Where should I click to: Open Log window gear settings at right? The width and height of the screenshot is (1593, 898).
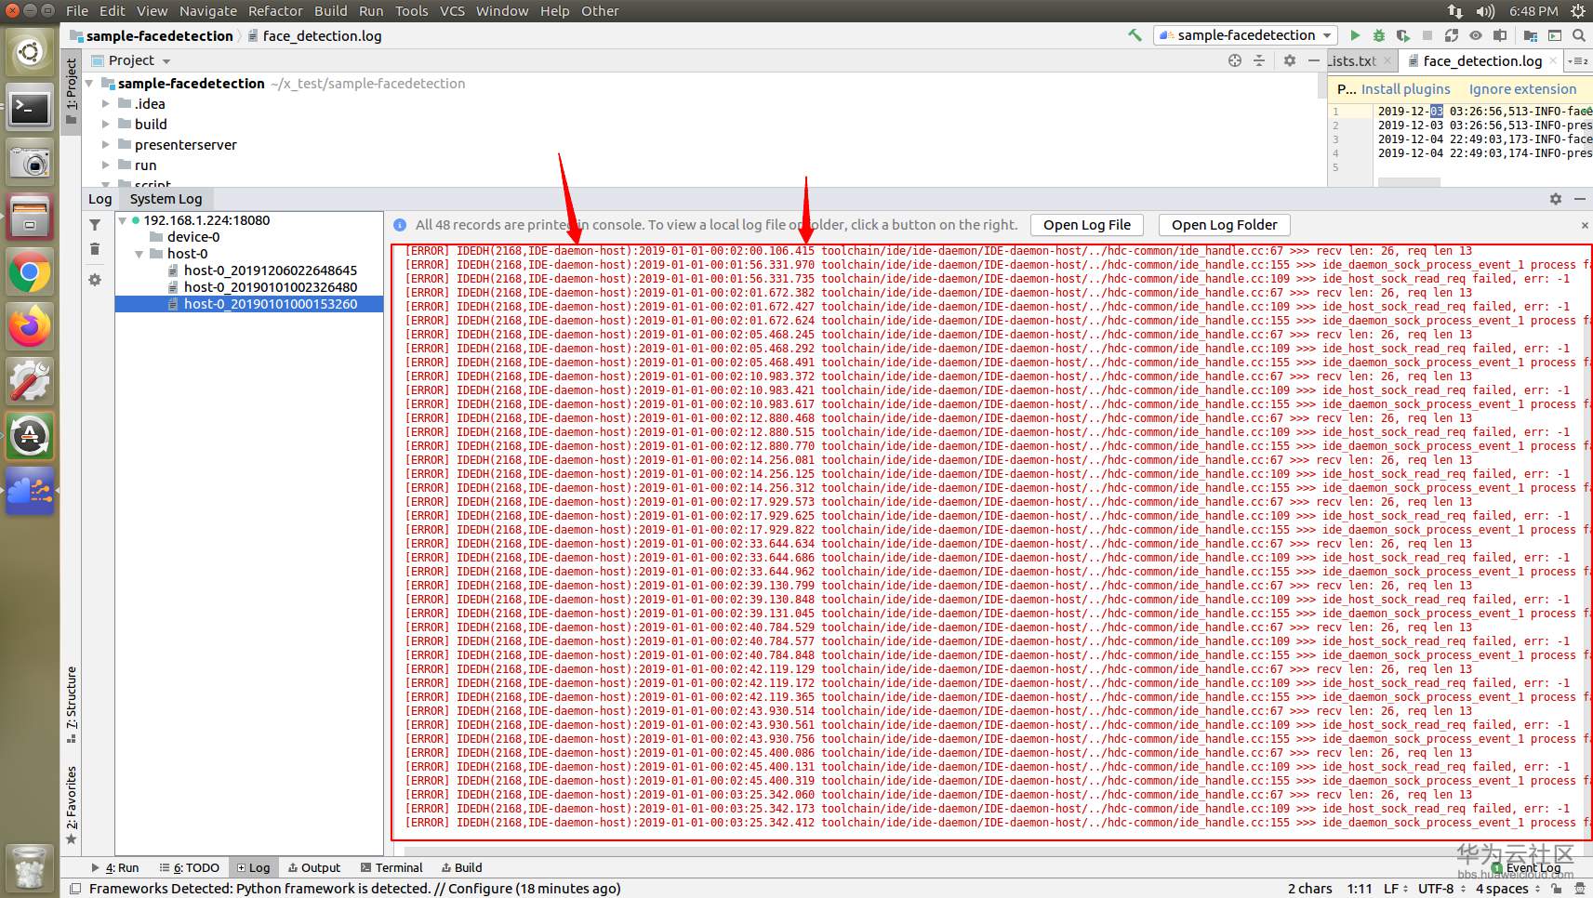(1556, 199)
